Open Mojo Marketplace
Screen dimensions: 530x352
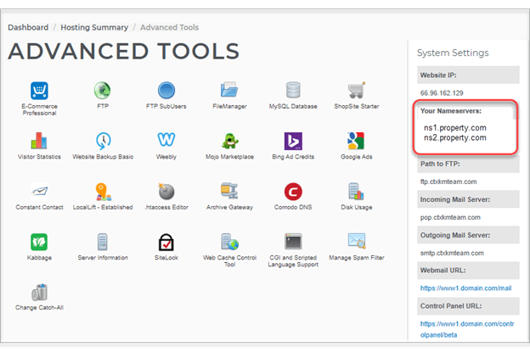point(229,141)
